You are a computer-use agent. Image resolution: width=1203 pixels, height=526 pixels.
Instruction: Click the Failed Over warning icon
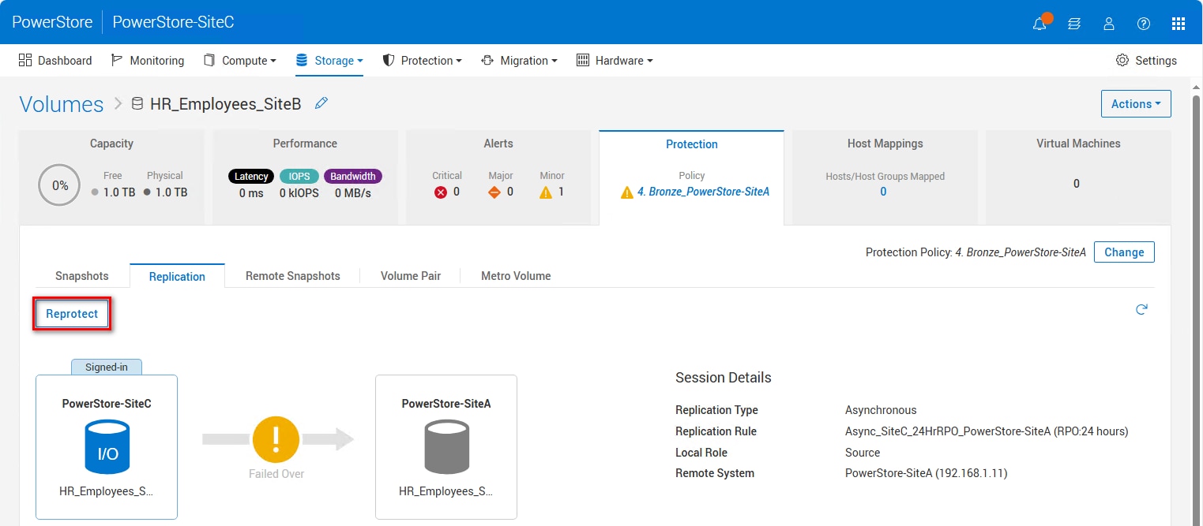click(276, 439)
